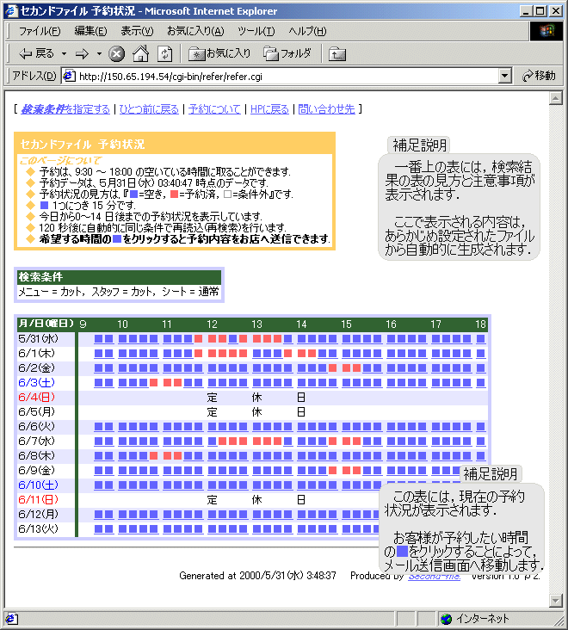Select the last open slot on 5/31(水)

pos(480,339)
